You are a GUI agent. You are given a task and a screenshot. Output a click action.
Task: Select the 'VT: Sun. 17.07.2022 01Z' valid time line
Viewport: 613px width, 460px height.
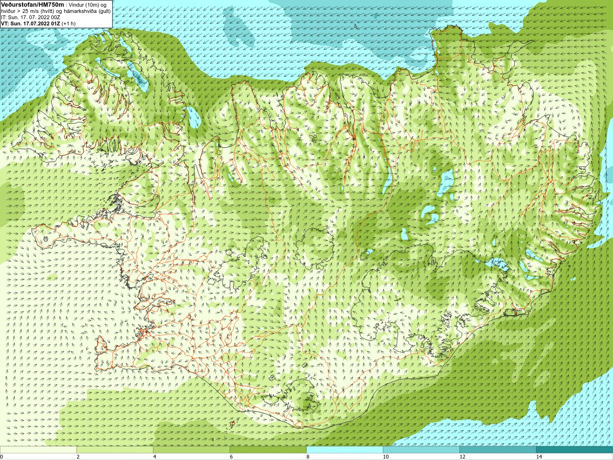coord(30,23)
